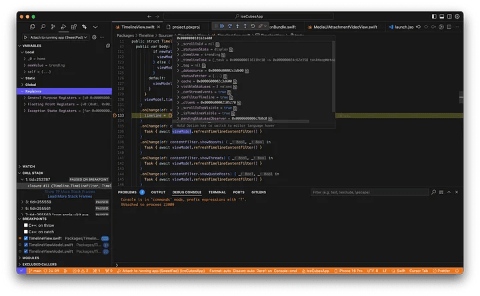Expand the _timeline = trending hover entry

point(178,55)
